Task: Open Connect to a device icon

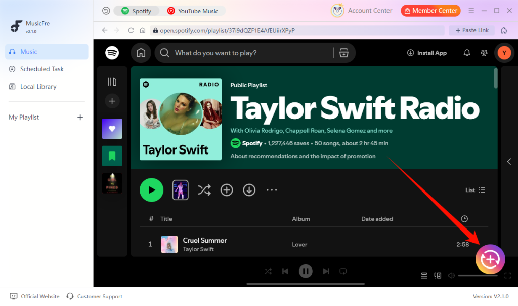Action: (438, 275)
